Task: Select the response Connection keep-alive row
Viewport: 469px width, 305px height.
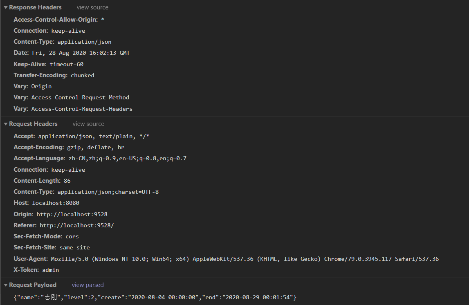Action: click(49, 31)
